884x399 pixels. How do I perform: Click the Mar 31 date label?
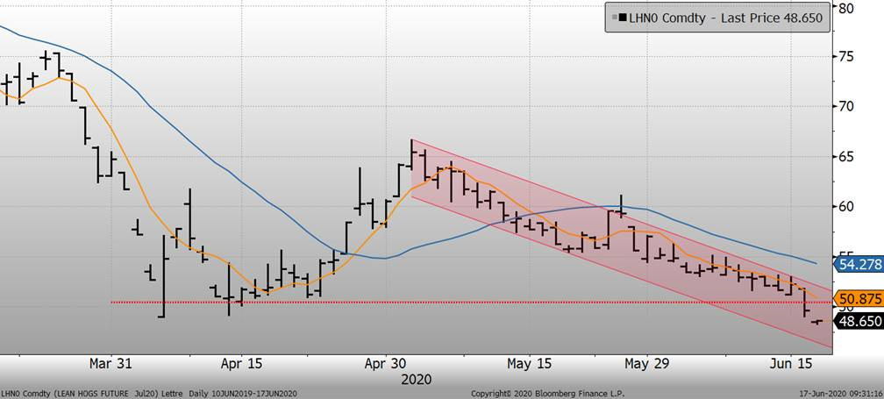[111, 363]
